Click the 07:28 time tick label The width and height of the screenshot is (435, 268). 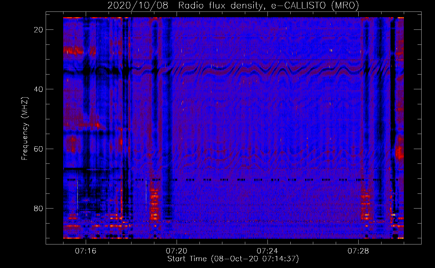pos(358,251)
